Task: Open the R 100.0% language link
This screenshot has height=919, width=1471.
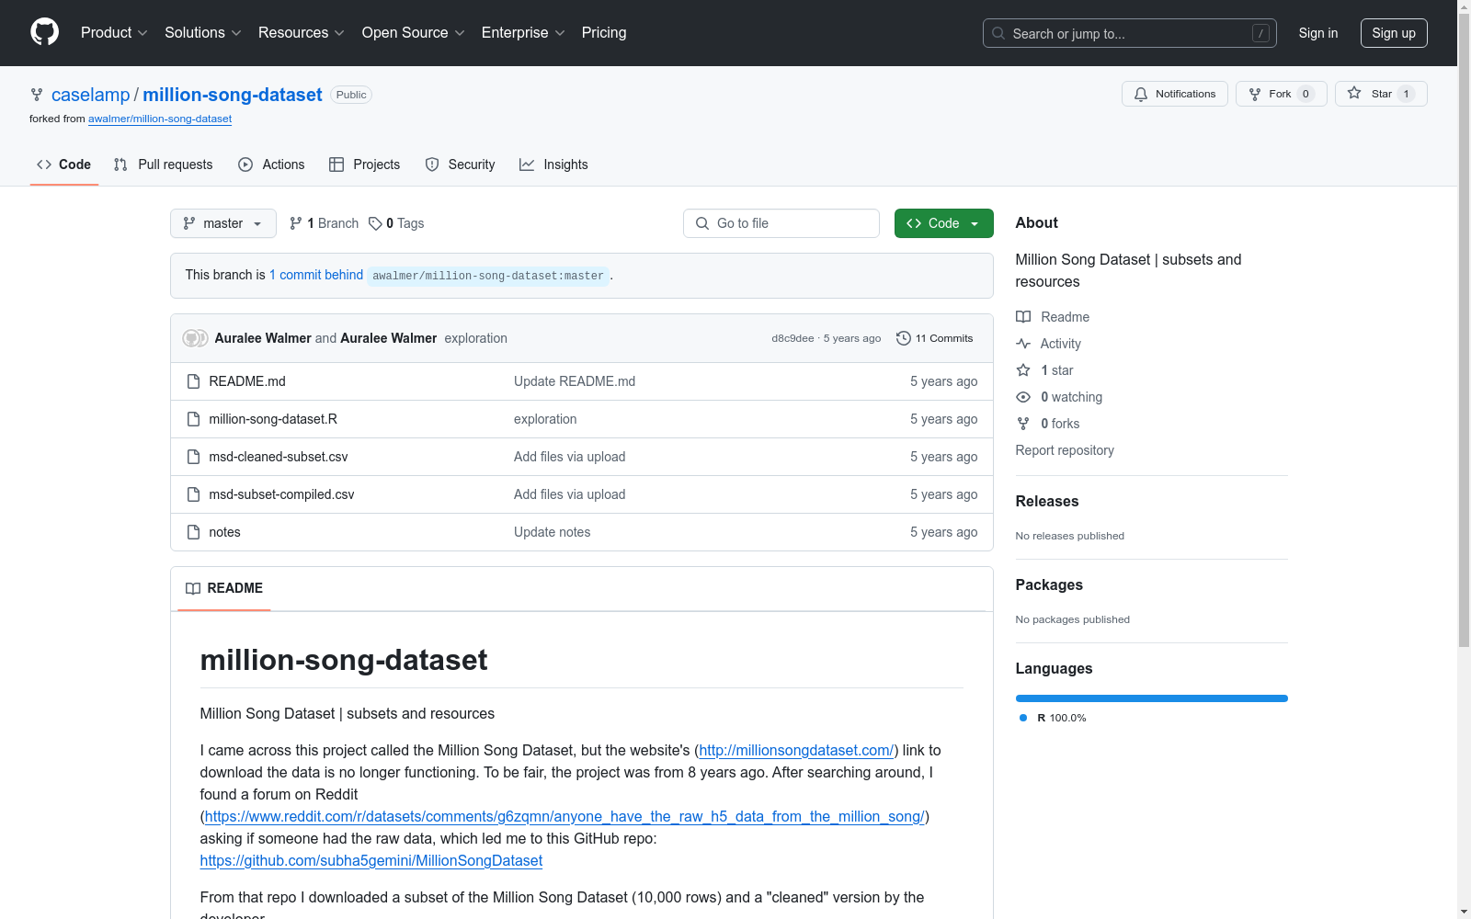Action: click(1053, 718)
